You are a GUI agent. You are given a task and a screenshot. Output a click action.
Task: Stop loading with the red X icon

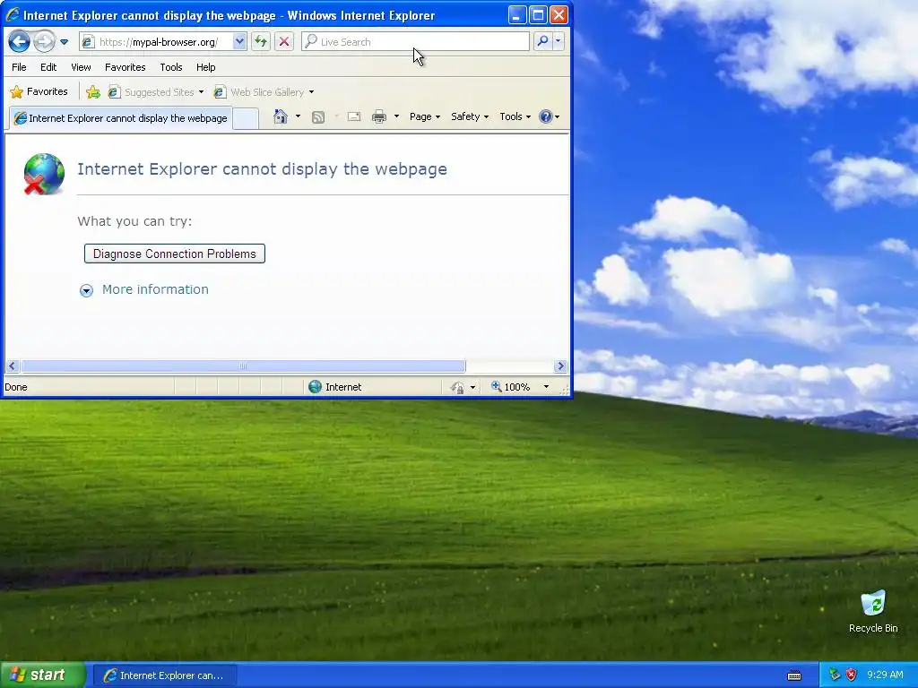pyautogui.click(x=284, y=41)
